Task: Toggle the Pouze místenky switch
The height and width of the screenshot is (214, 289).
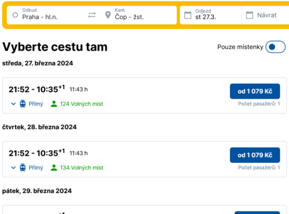Action: [275, 47]
